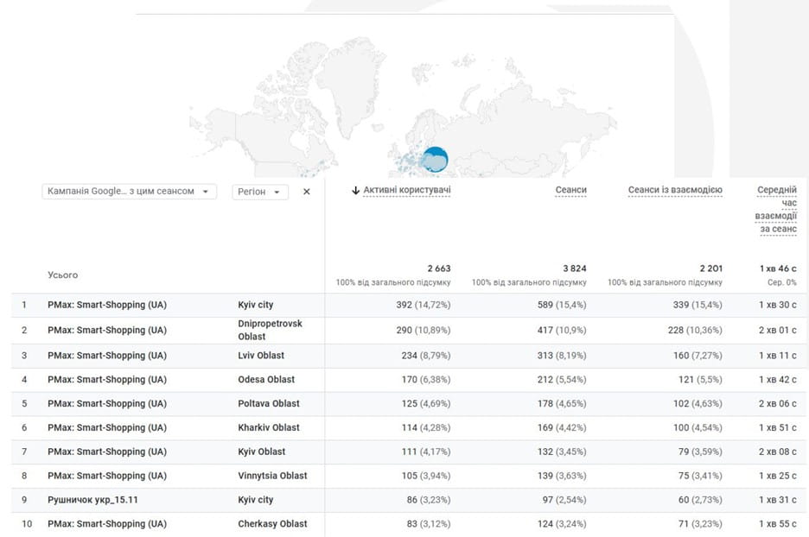Open the Регіон secondary dimension dropdown
Image resolution: width=809 pixels, height=537 pixels.
click(260, 192)
